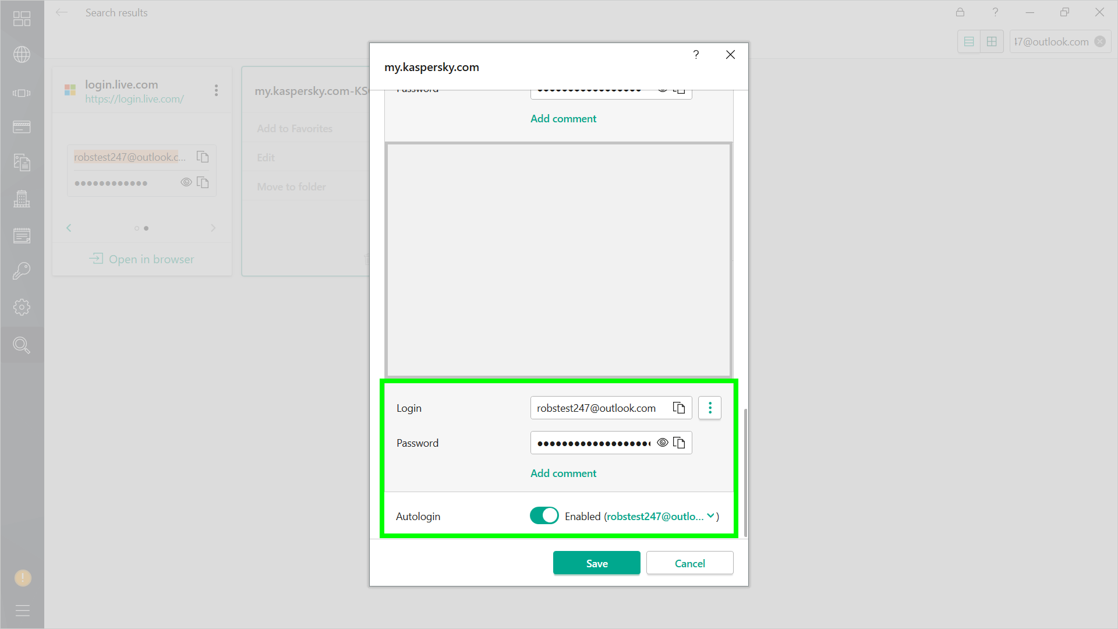This screenshot has height=629, width=1118.
Task: Expand the Autologin account dropdown
Action: (x=710, y=516)
